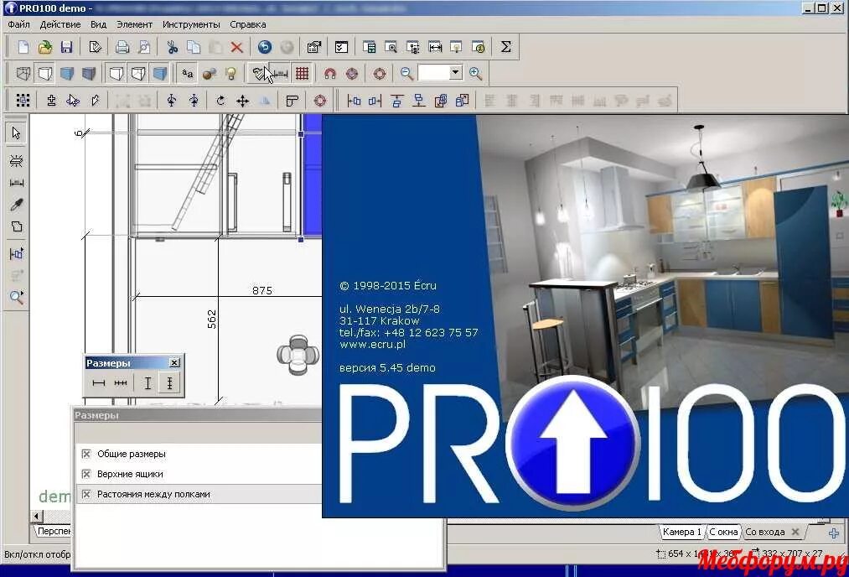This screenshot has height=577, width=849.
Task: Zoom out with the minus magnifier
Action: pos(406,73)
